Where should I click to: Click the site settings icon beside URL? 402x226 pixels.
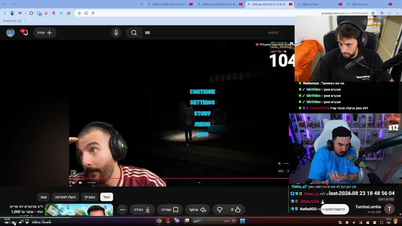373,13
